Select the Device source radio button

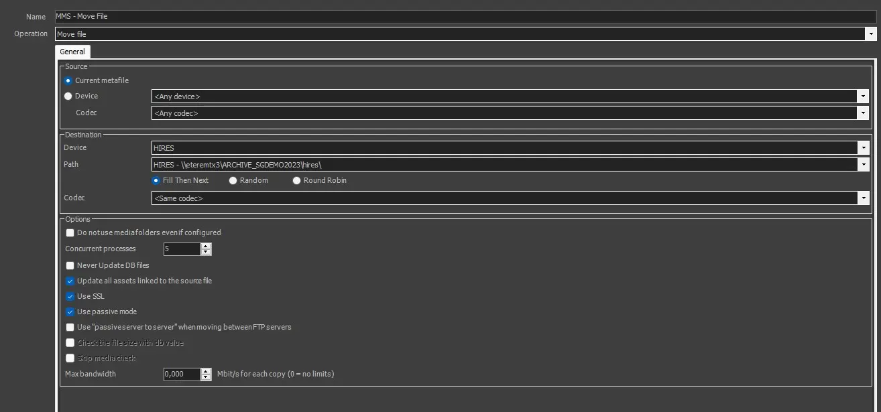pos(68,96)
